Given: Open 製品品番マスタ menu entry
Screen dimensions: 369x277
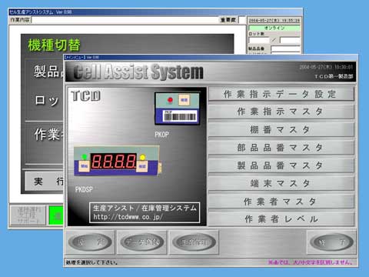Looking at the screenshot, I should pos(281,165).
